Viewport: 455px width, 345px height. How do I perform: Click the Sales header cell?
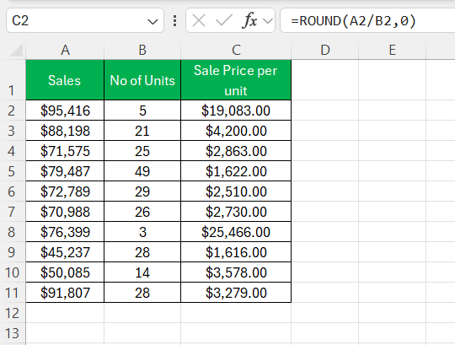pos(65,80)
